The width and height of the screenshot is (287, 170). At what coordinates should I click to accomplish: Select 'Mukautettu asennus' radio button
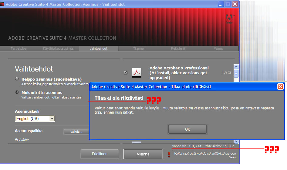click(x=17, y=92)
